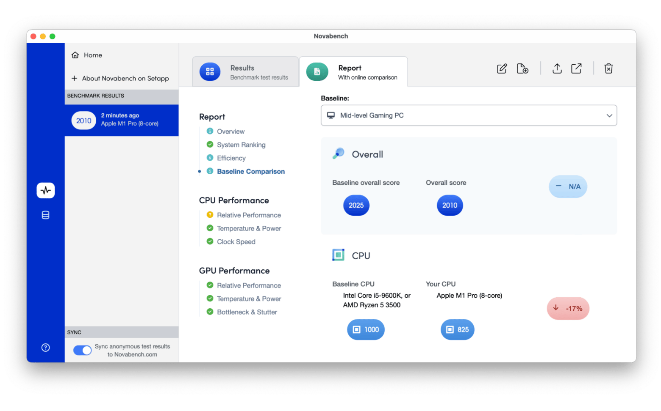
Task: Click the green Report document icon
Action: (x=317, y=71)
